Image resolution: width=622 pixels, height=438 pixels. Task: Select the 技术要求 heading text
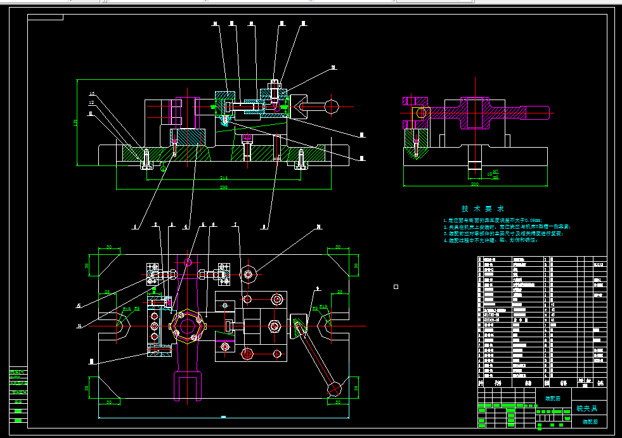click(483, 209)
